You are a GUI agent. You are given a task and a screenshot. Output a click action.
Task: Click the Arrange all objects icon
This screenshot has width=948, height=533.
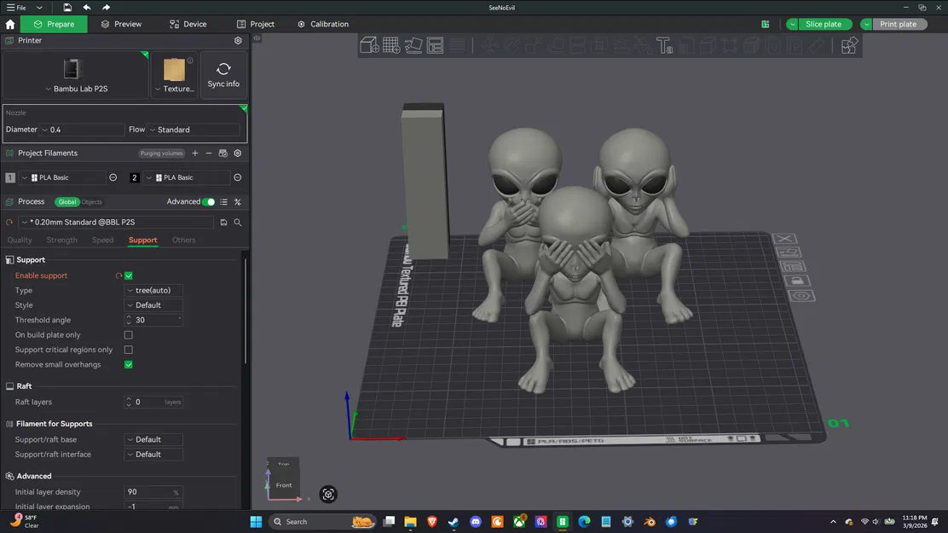point(435,45)
